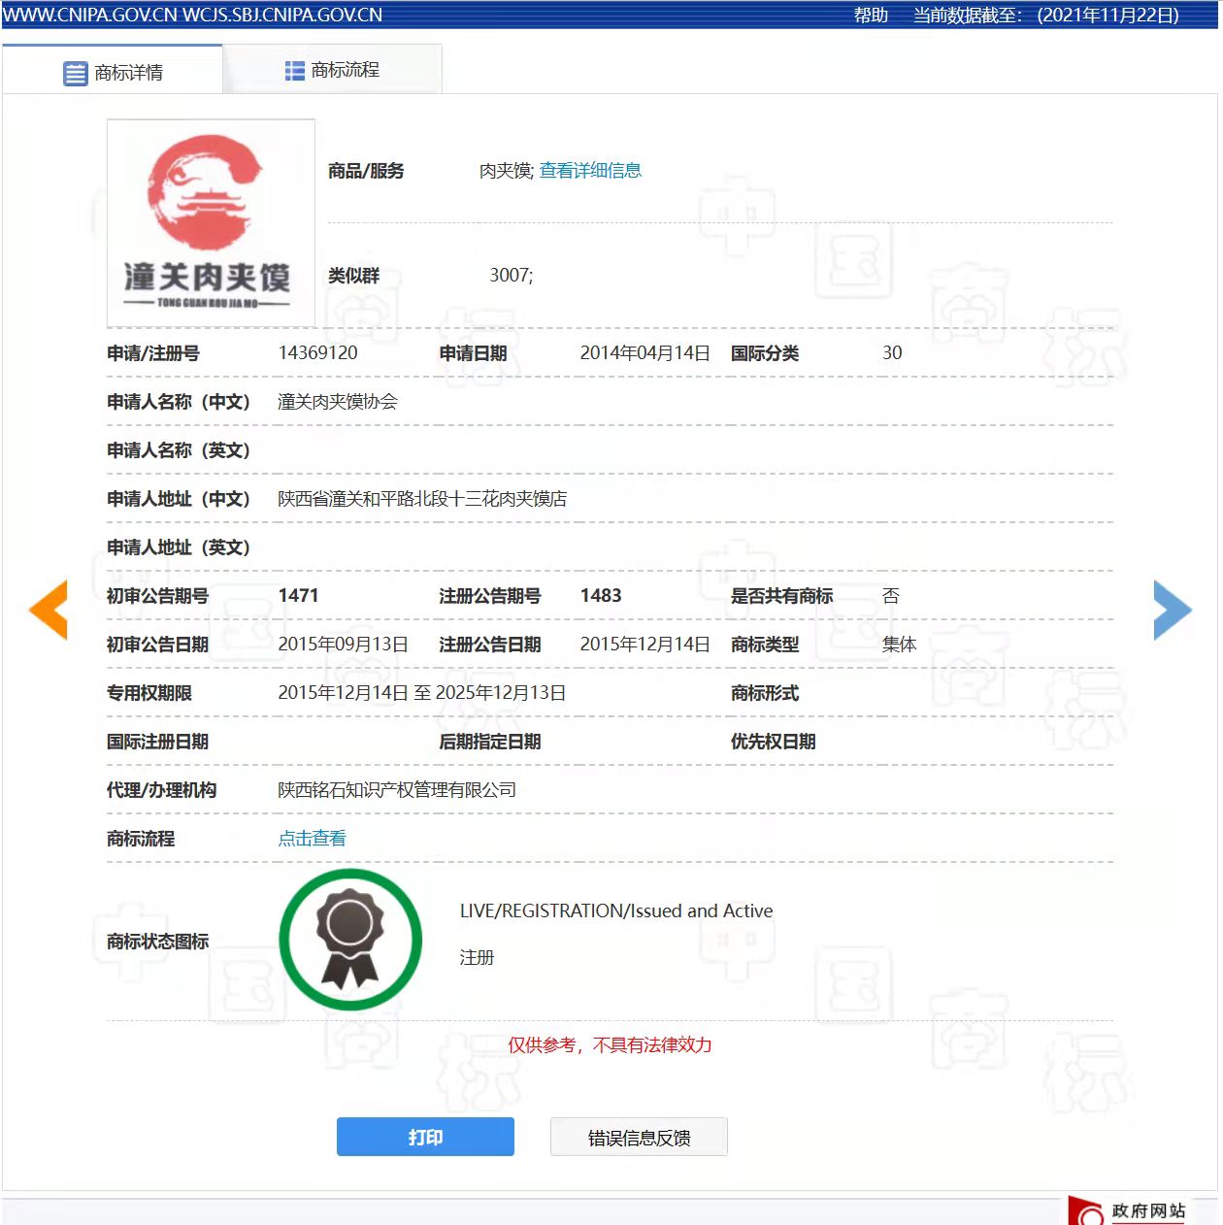Click the data cutoff date (2021年11月22日)

[x=1107, y=15]
